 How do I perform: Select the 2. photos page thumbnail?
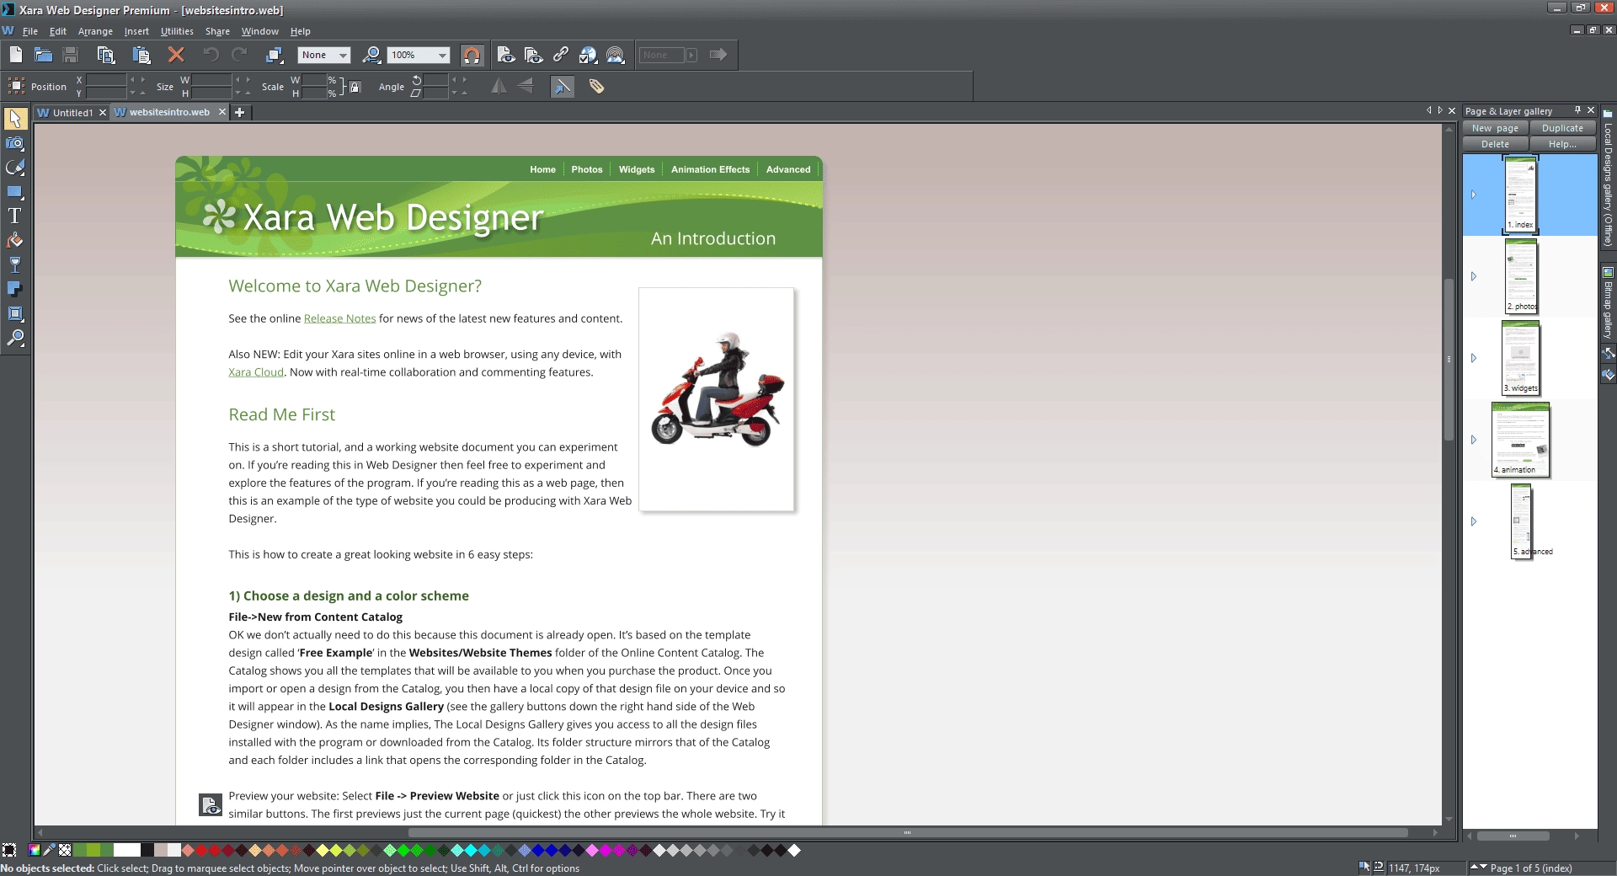[1521, 276]
